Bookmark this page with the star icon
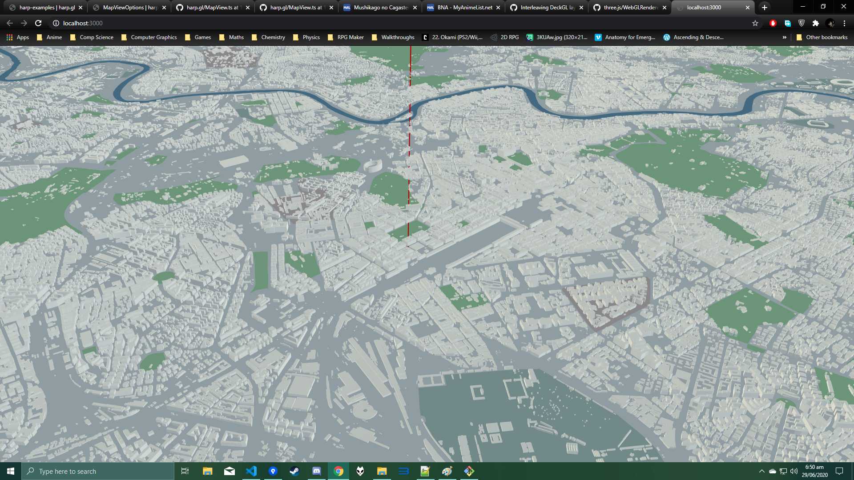This screenshot has height=480, width=854. click(755, 23)
